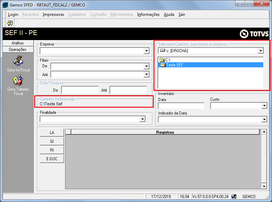
Task: Click the version Vs.57.0.0.0-SP4.00.24 text
Action: point(211,196)
